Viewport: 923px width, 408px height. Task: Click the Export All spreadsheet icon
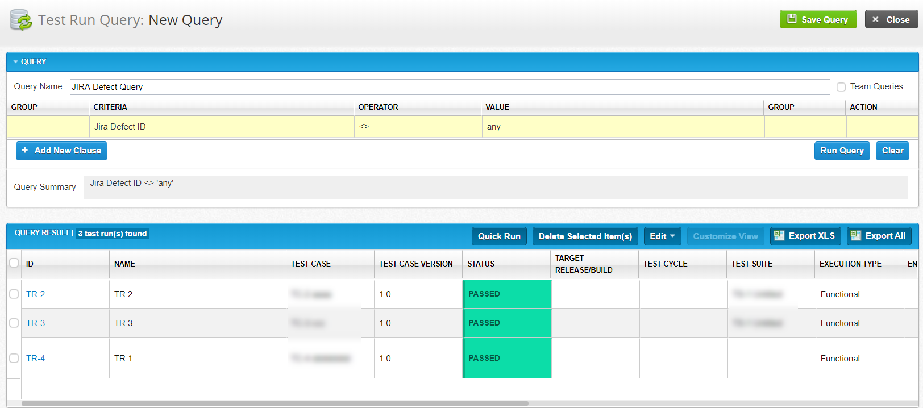coord(856,236)
